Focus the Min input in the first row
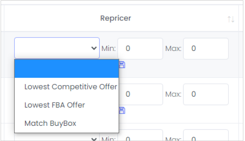245x141 pixels. tap(140, 49)
